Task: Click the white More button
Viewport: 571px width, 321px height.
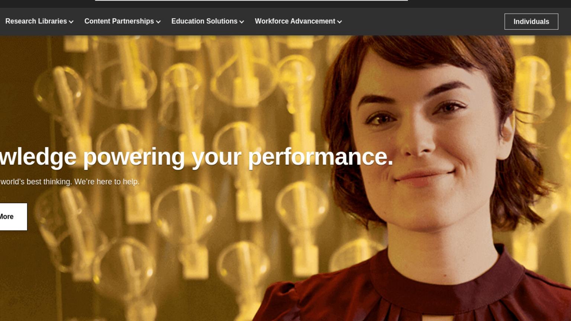Action: [13, 217]
